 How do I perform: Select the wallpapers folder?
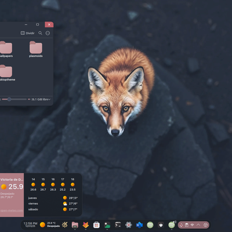coord(6,49)
